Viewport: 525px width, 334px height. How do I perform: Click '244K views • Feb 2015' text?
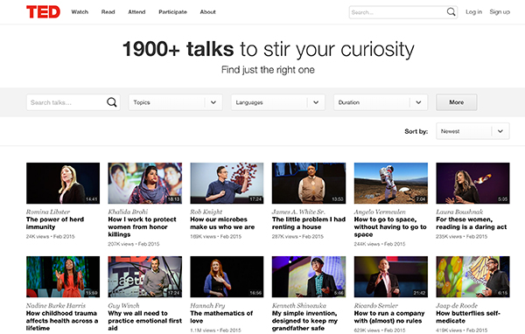pyautogui.click(x=380, y=244)
